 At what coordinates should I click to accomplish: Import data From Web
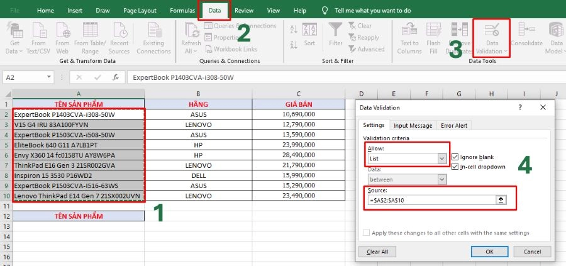pos(62,38)
